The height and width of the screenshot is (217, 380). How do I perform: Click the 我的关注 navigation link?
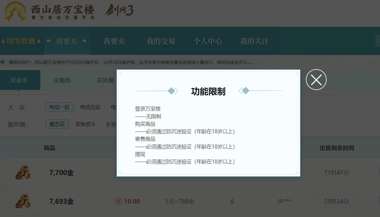(254, 41)
